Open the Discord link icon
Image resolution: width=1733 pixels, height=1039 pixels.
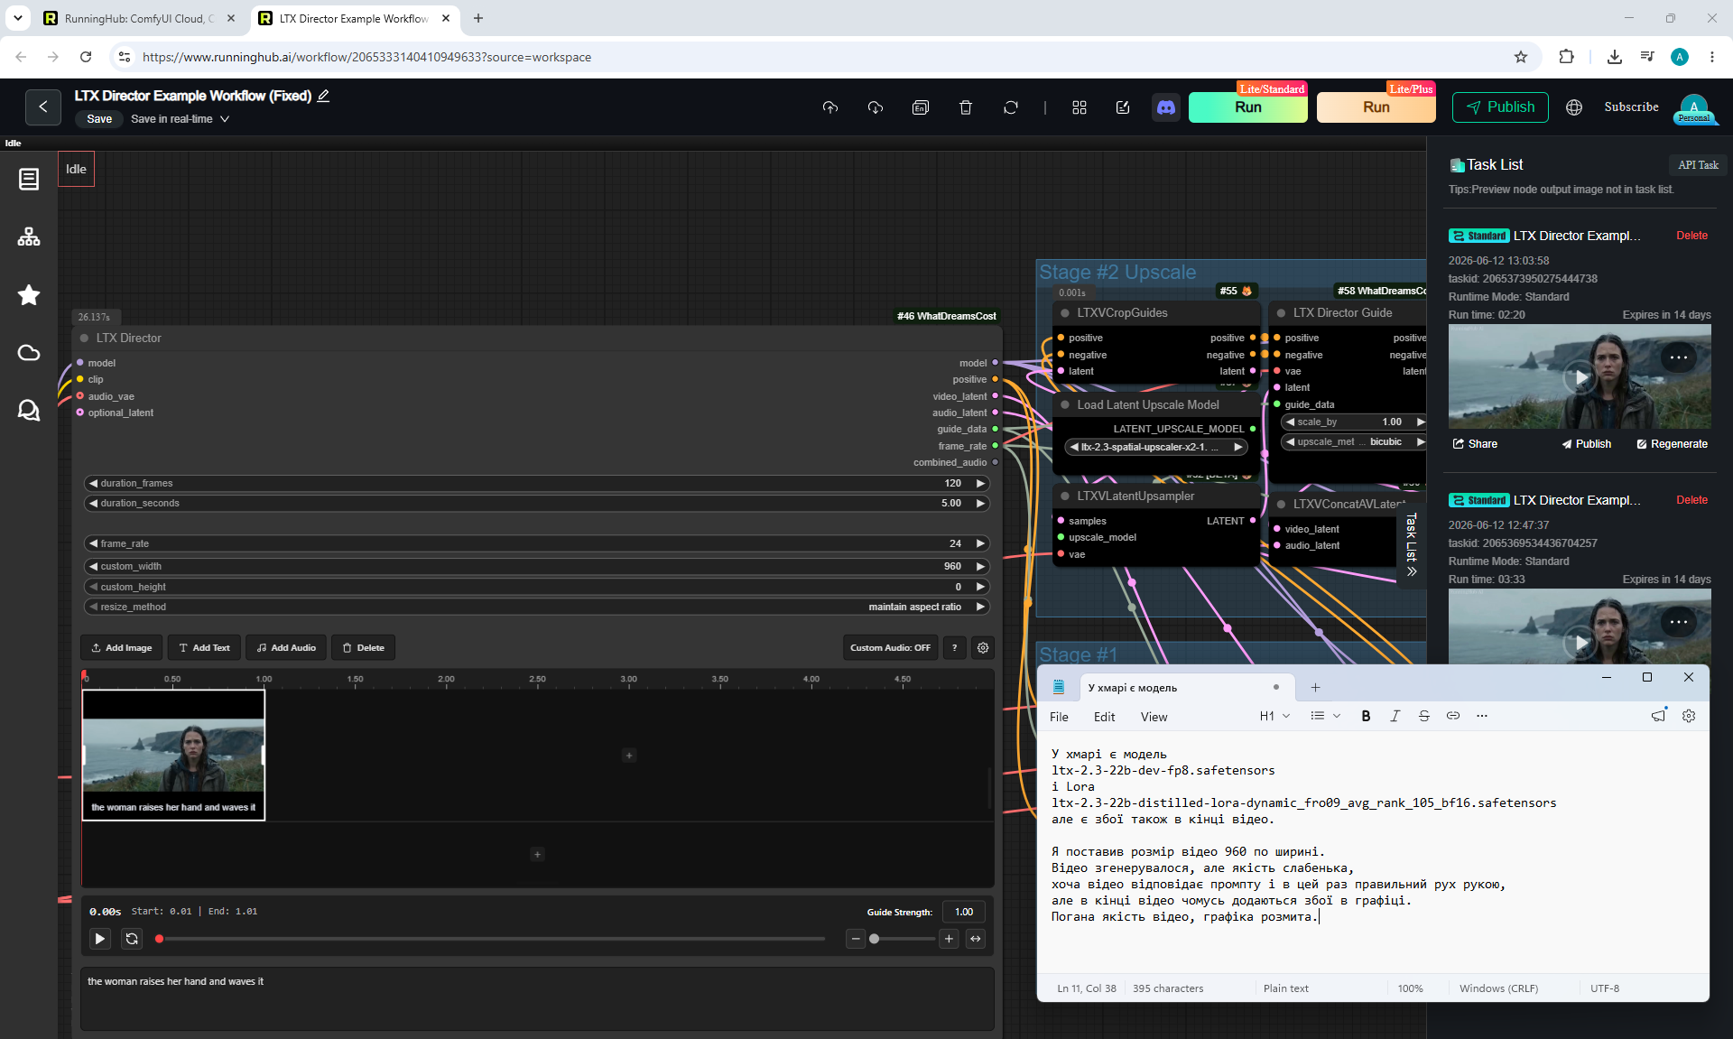1166,107
